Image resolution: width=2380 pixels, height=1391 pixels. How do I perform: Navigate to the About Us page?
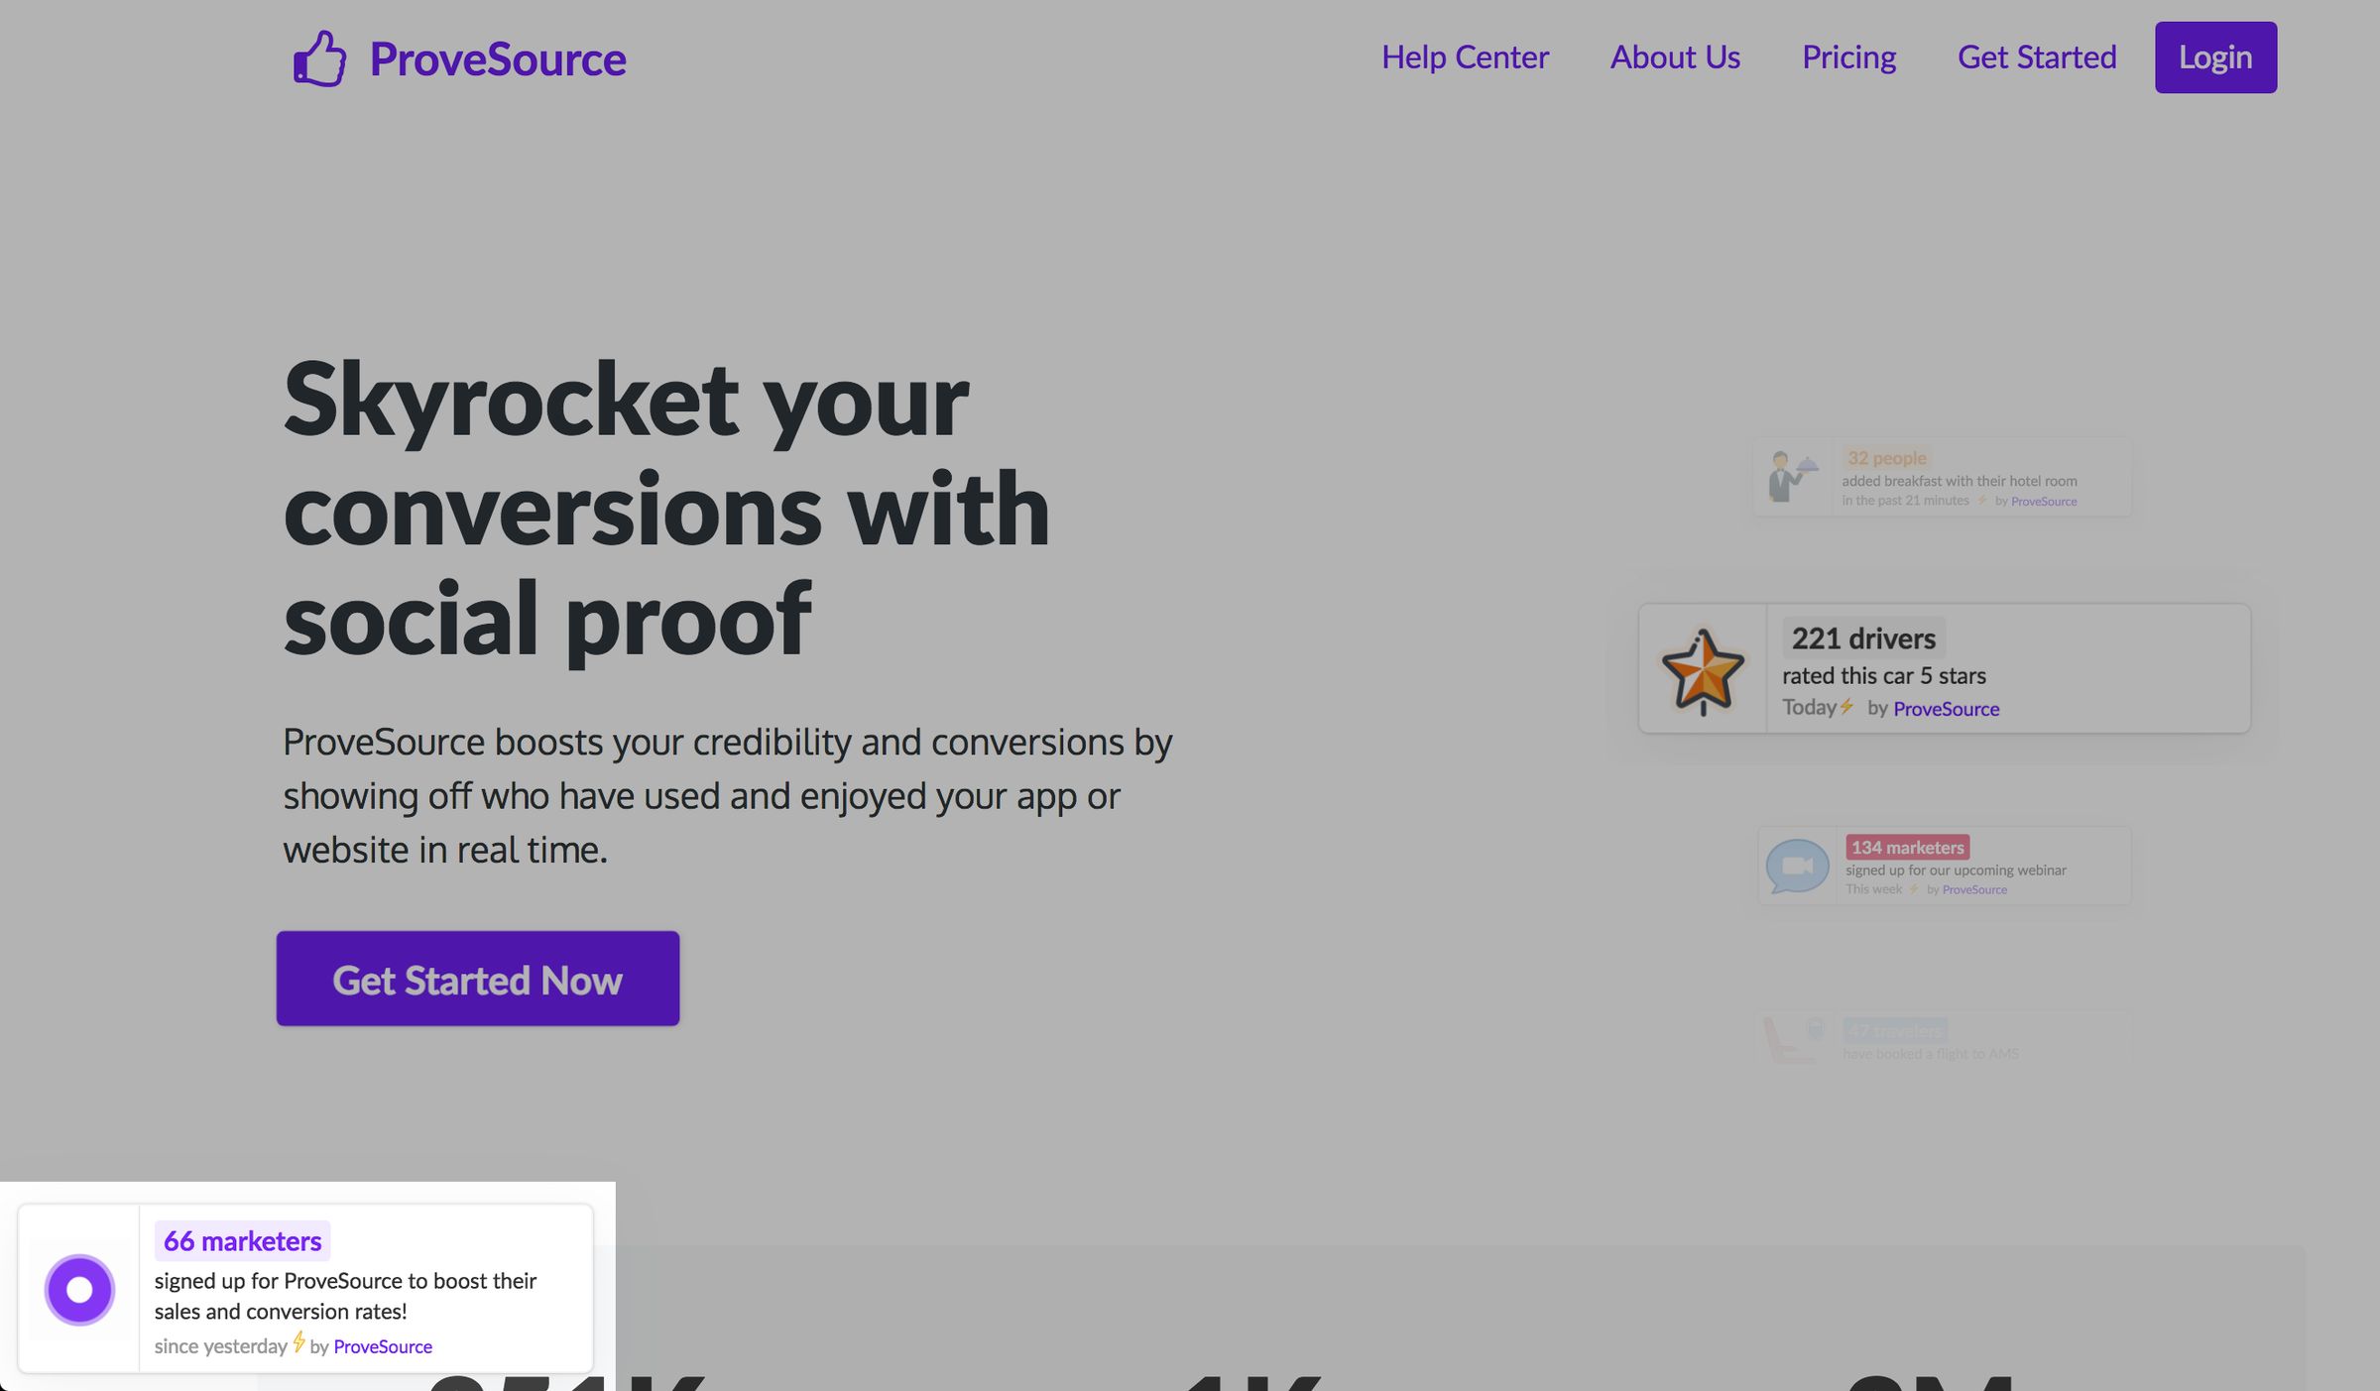(1674, 57)
